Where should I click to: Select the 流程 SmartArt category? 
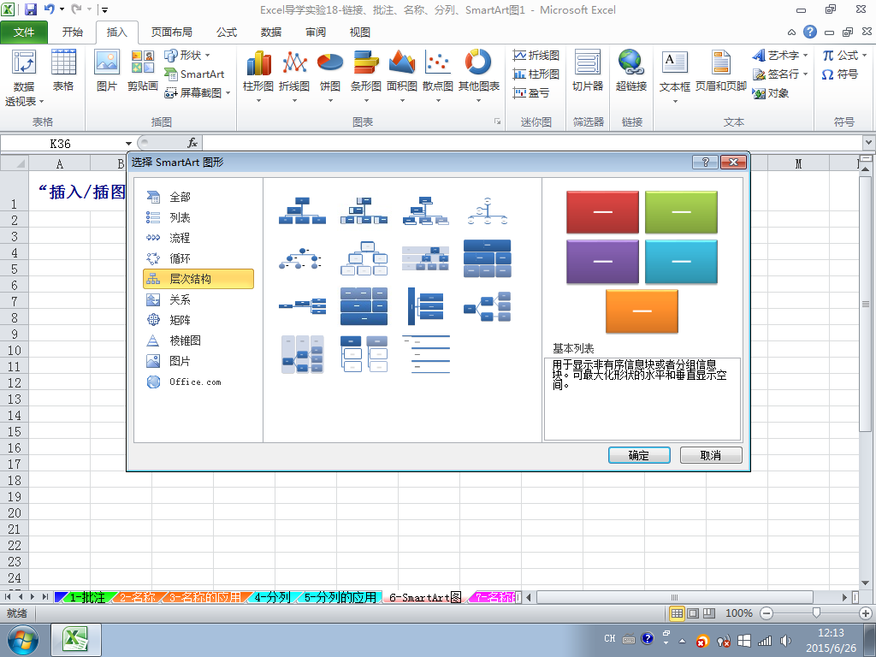click(x=198, y=238)
